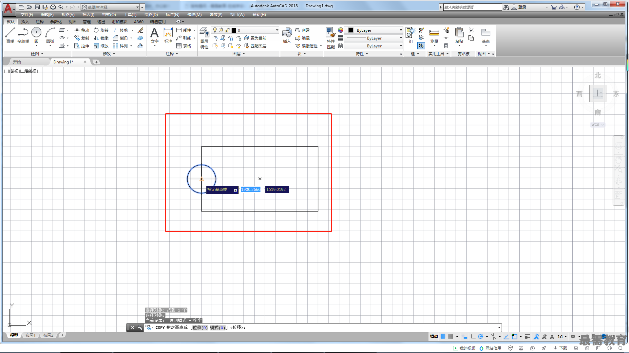Open the layer dropdown showing layer 0
The height and width of the screenshot is (353, 629).
click(245, 30)
